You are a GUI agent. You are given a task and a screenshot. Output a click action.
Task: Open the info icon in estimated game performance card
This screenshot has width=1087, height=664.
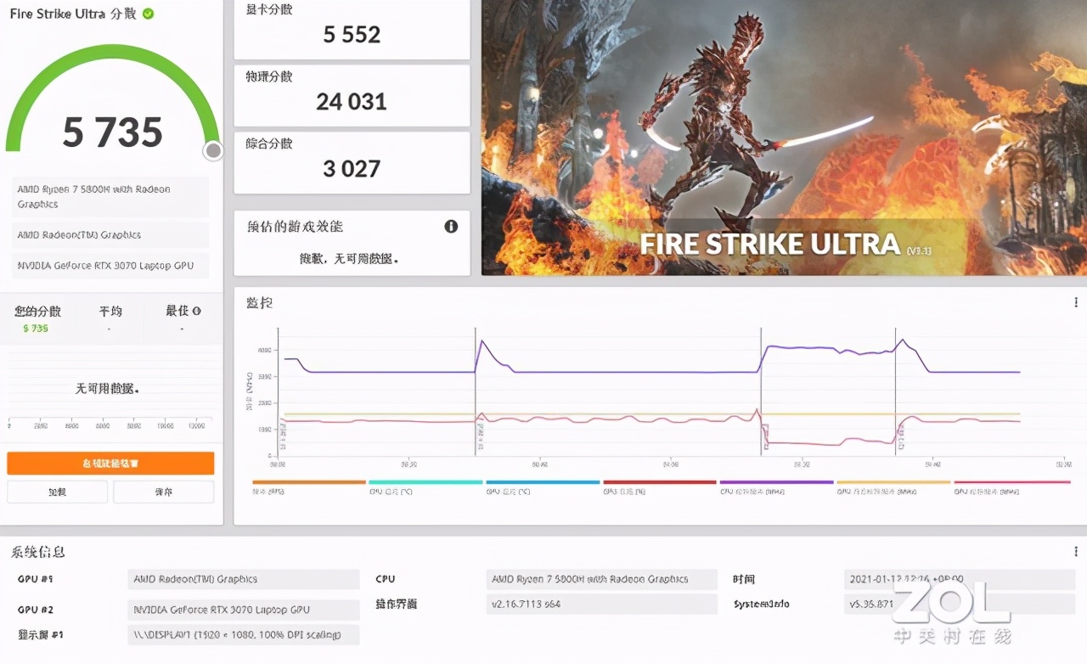tap(451, 226)
